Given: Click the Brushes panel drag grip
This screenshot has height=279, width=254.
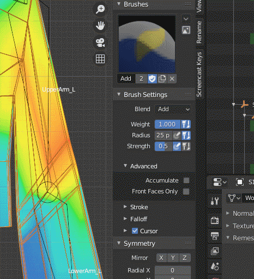Looking at the screenshot, I should tap(188, 4).
